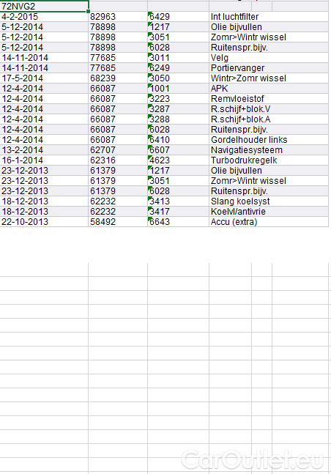The height and width of the screenshot is (474, 331).
Task: Click code cell 6429 with green marker
Action: (x=179, y=17)
